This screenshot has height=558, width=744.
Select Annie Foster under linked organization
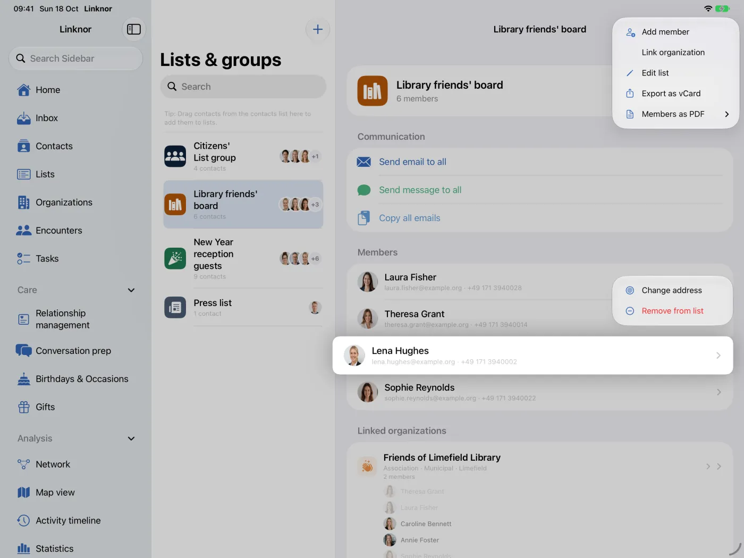[x=411, y=540]
